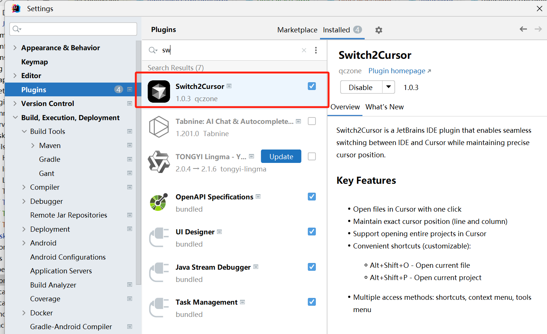Uncheck the UI Designer checkbox
The image size is (547, 334).
(312, 231)
